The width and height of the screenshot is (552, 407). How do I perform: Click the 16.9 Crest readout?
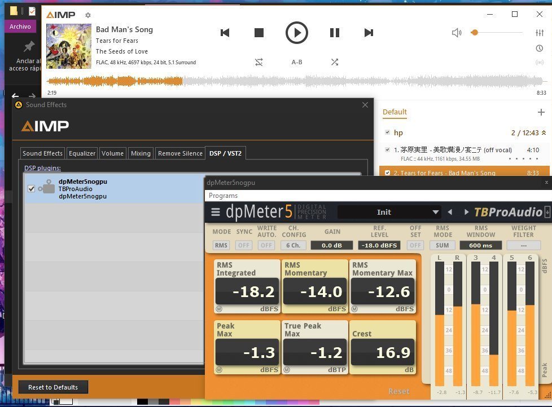pyautogui.click(x=383, y=352)
